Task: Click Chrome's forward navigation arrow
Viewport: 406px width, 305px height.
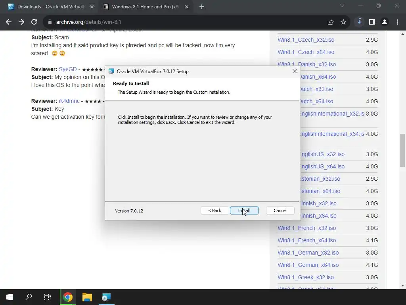Action: (x=21, y=22)
